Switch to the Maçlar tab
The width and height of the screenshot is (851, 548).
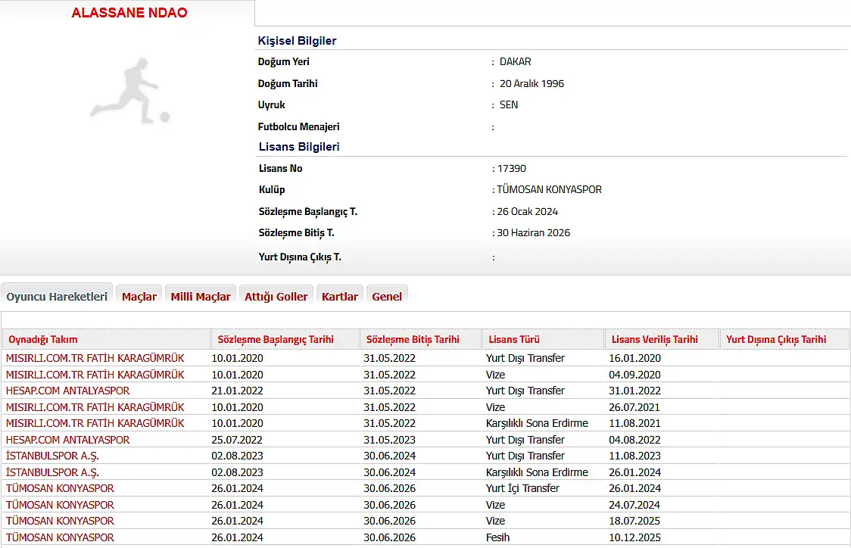[139, 297]
